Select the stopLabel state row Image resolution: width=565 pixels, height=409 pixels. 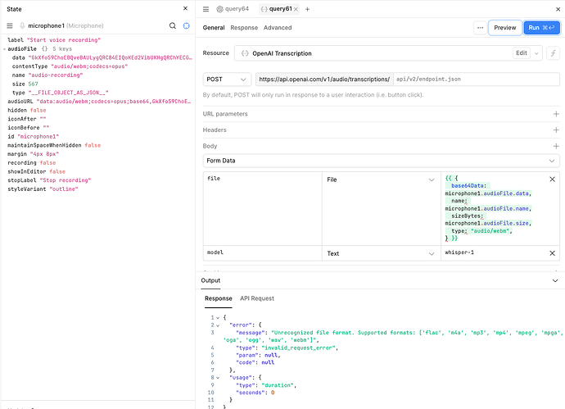49,180
